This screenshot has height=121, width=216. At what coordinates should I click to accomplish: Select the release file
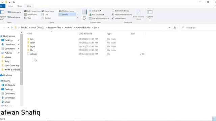(x=33, y=54)
